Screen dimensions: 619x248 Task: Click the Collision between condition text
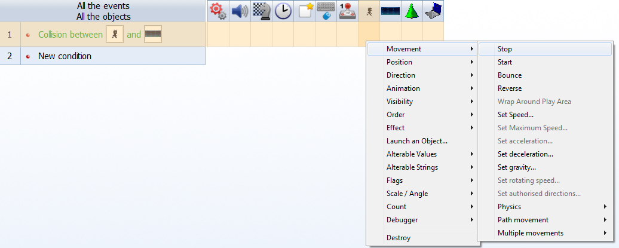pyautogui.click(x=71, y=35)
